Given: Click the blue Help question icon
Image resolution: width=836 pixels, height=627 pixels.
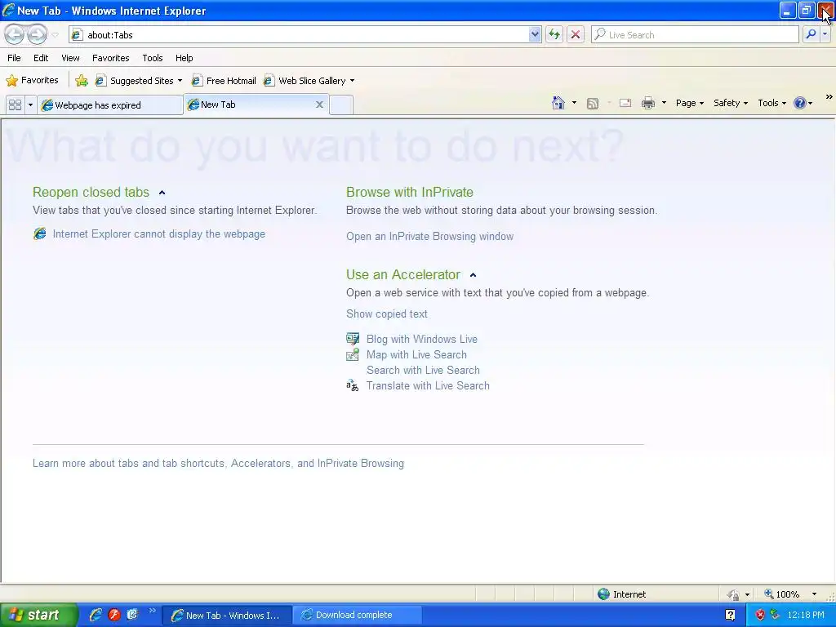Looking at the screenshot, I should [800, 103].
